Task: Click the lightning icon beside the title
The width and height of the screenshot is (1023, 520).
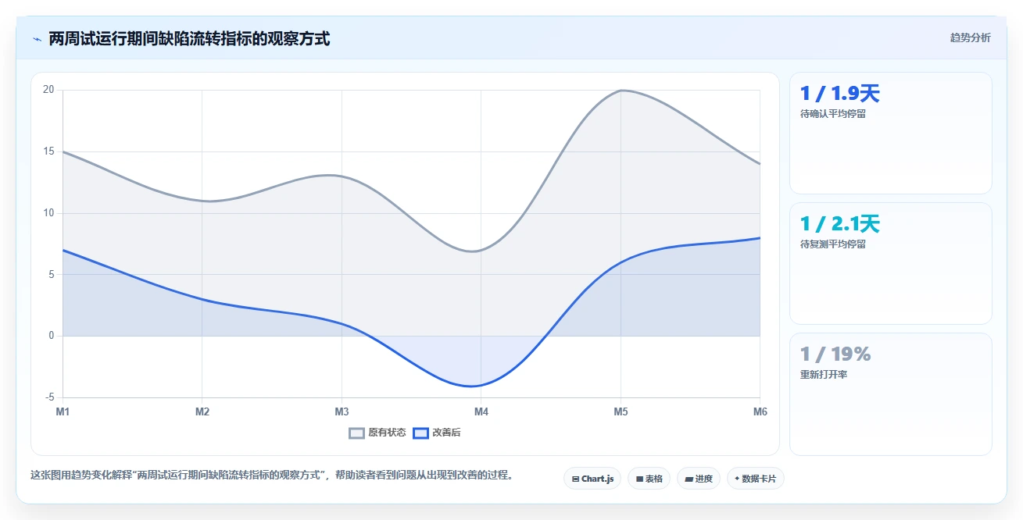Action: [x=37, y=39]
